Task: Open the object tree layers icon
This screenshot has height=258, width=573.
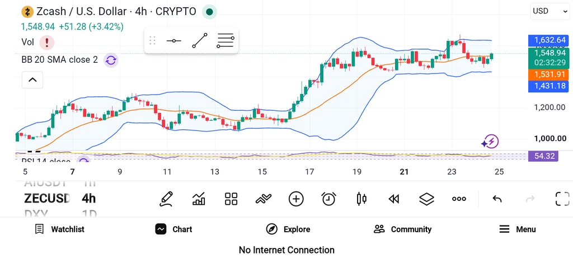Action: click(426, 199)
